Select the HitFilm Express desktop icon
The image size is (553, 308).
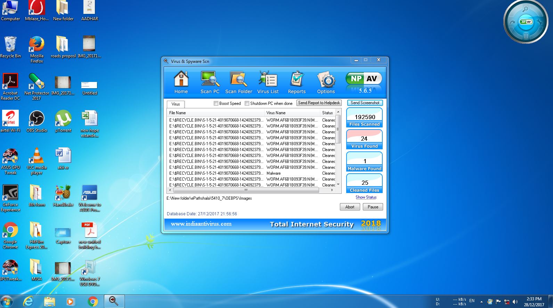36,235
